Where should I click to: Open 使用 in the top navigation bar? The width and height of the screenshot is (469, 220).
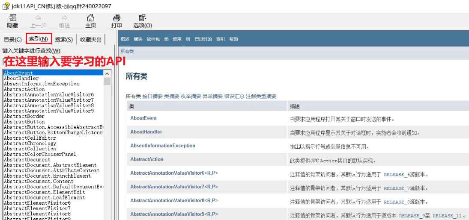tap(177, 39)
